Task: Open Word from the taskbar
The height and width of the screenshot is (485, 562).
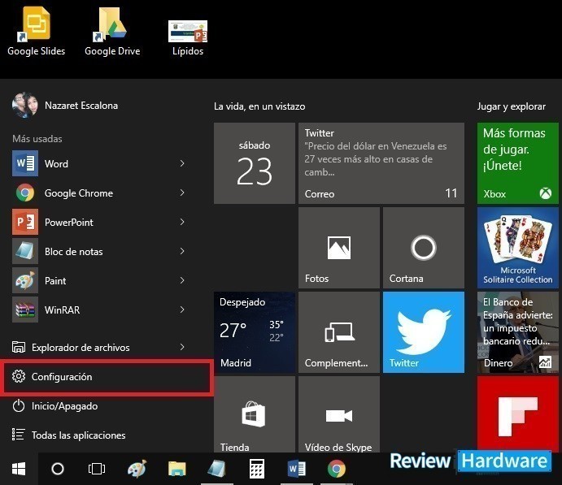Action: click(296, 469)
